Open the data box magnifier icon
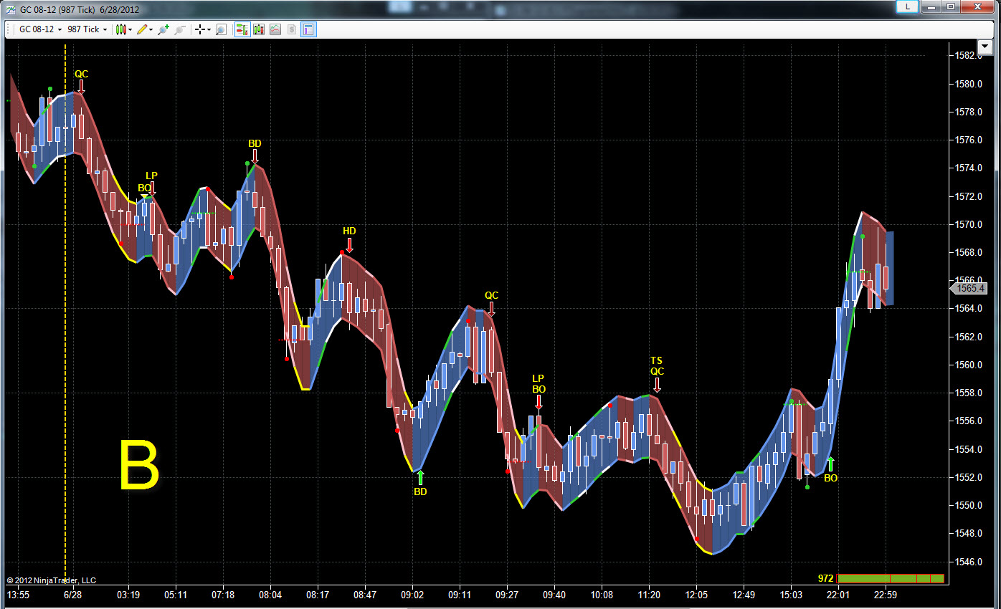 pyautogui.click(x=221, y=29)
